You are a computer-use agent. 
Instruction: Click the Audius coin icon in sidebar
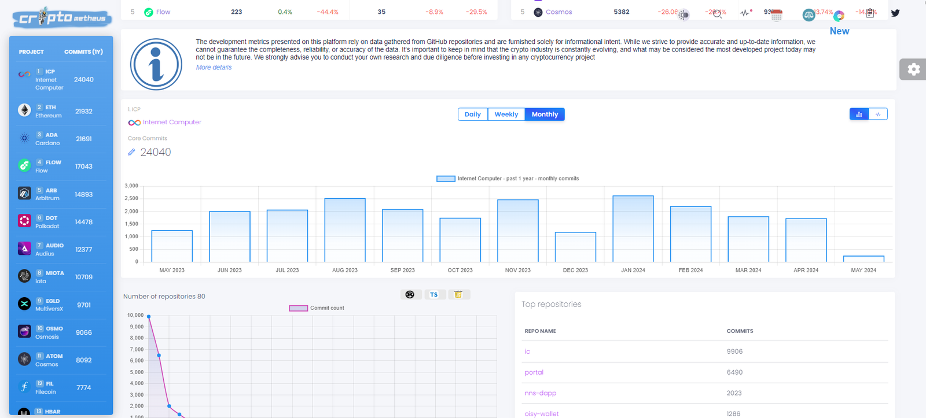24,249
